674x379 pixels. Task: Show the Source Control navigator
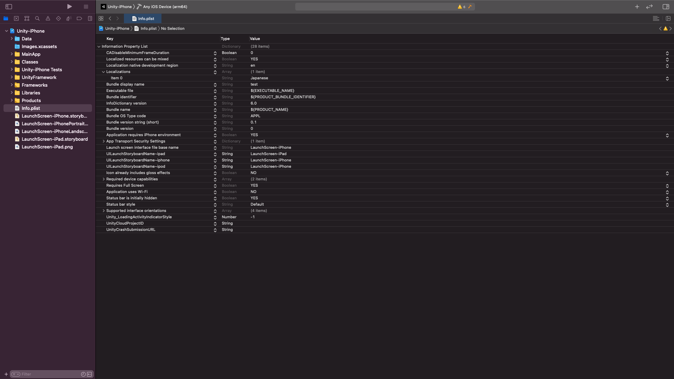(16, 19)
